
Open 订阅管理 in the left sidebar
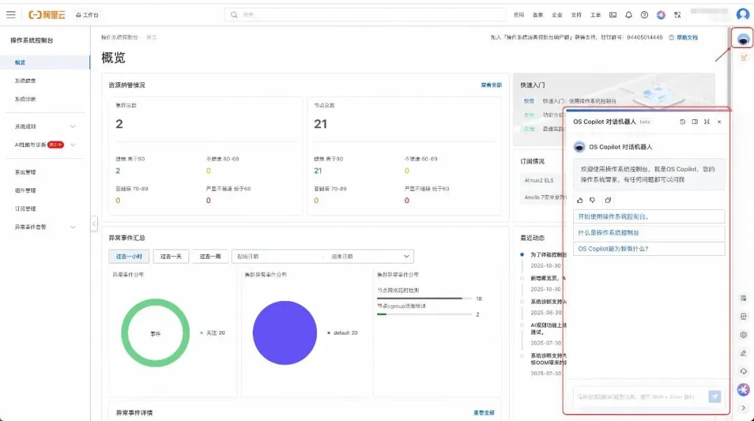(x=26, y=209)
